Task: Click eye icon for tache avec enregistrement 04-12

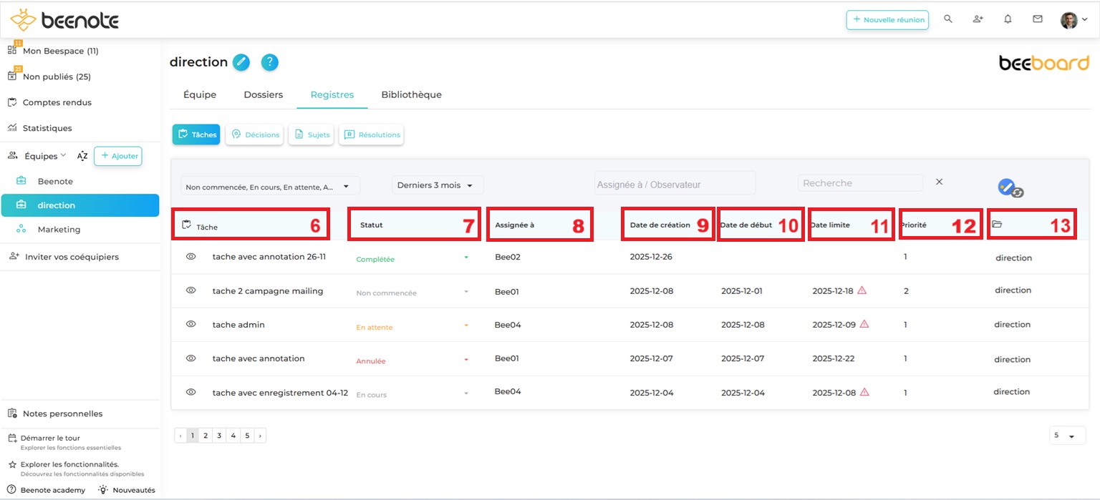Action: (x=191, y=392)
